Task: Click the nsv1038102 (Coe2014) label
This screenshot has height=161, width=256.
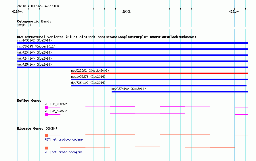Action: [x=35, y=40]
